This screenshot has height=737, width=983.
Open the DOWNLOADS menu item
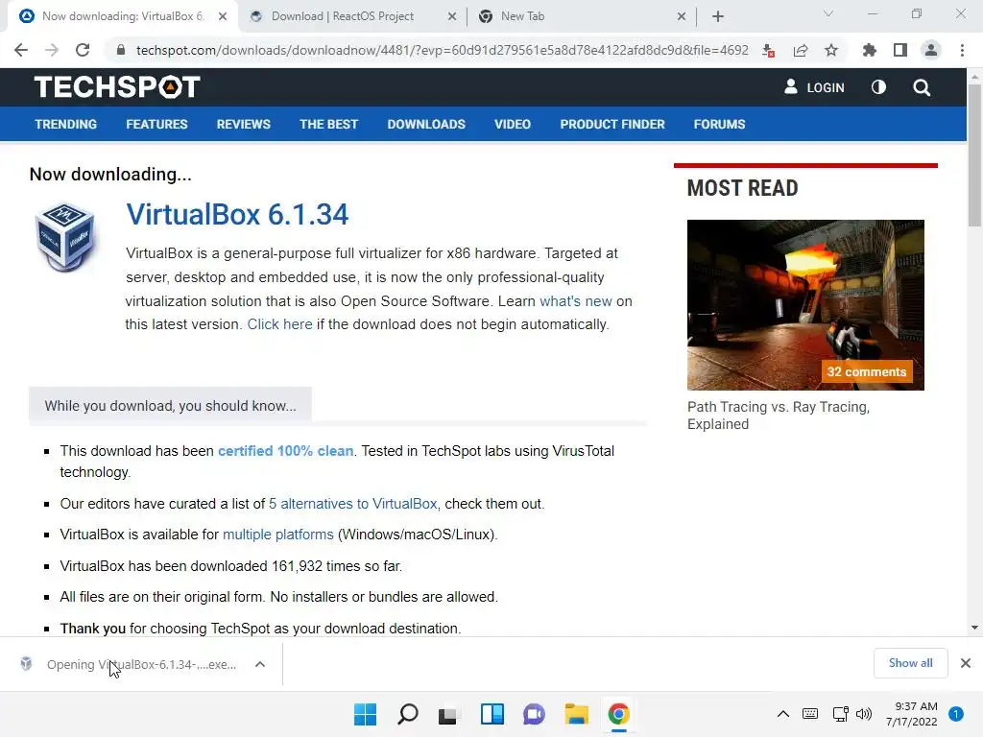(x=426, y=124)
